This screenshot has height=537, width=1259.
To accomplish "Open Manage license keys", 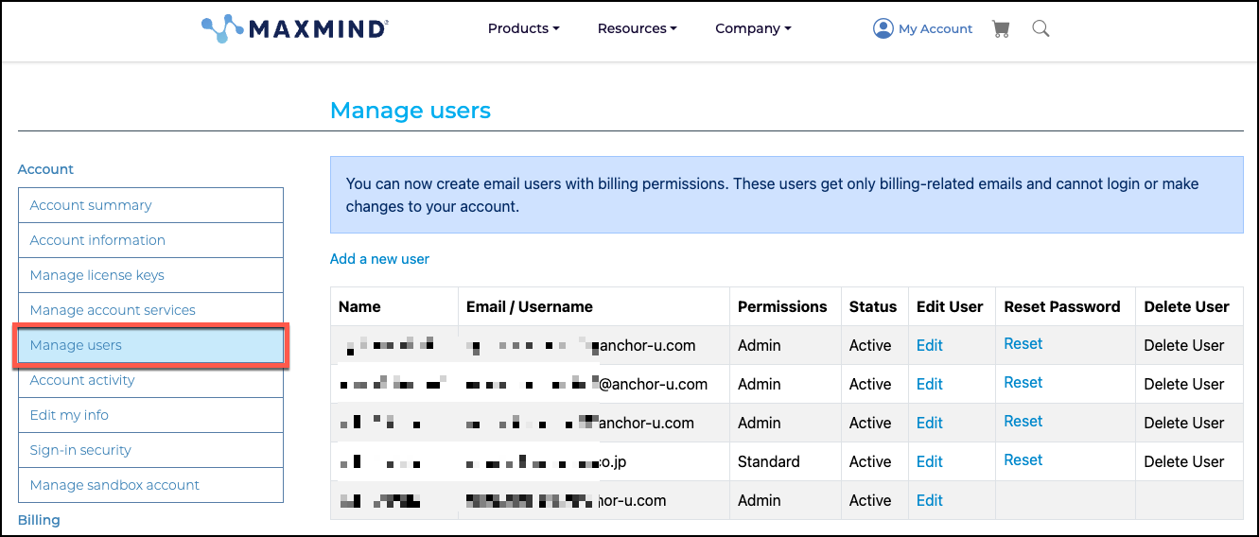I will [x=97, y=275].
